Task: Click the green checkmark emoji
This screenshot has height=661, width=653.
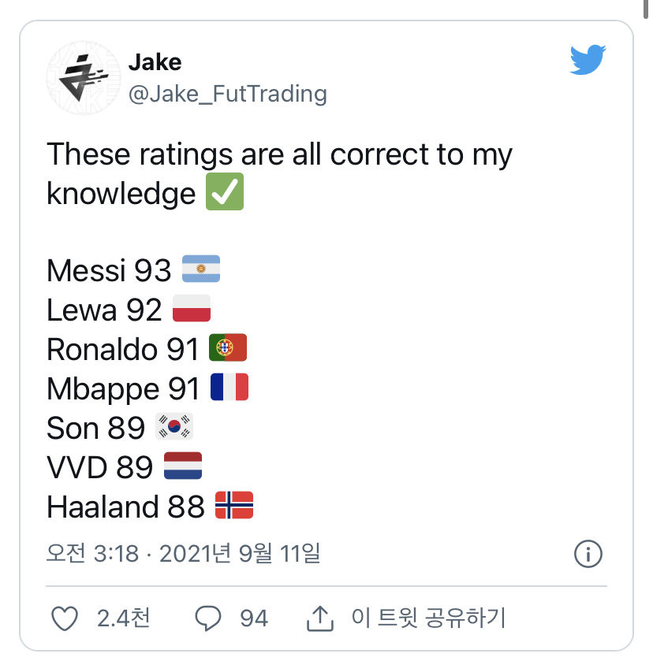Action: (x=225, y=191)
